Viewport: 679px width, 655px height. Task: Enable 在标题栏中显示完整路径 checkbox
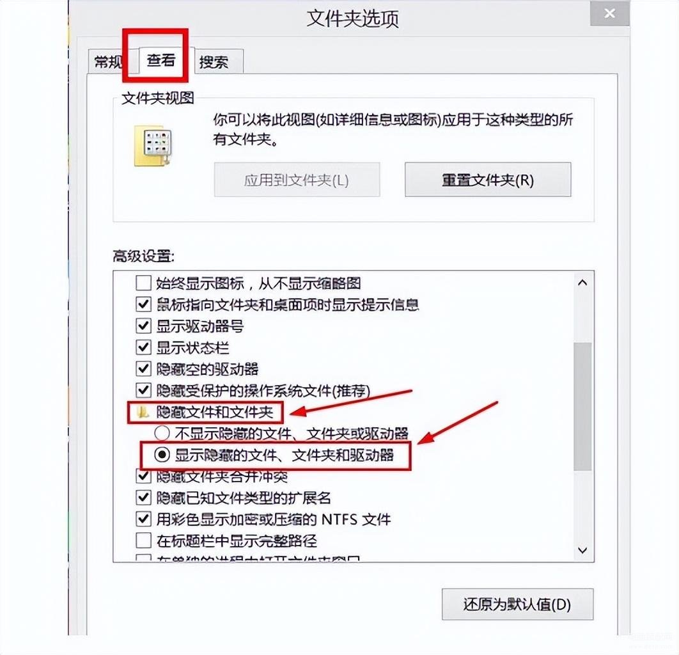click(x=143, y=541)
